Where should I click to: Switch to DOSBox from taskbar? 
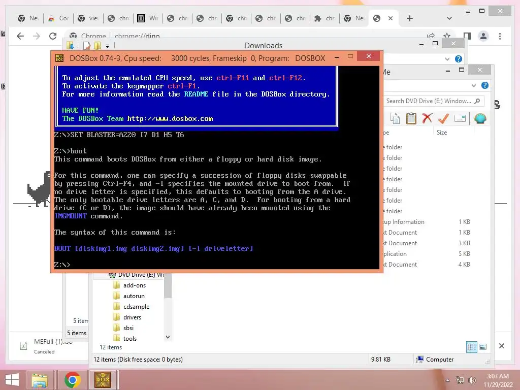pyautogui.click(x=103, y=380)
